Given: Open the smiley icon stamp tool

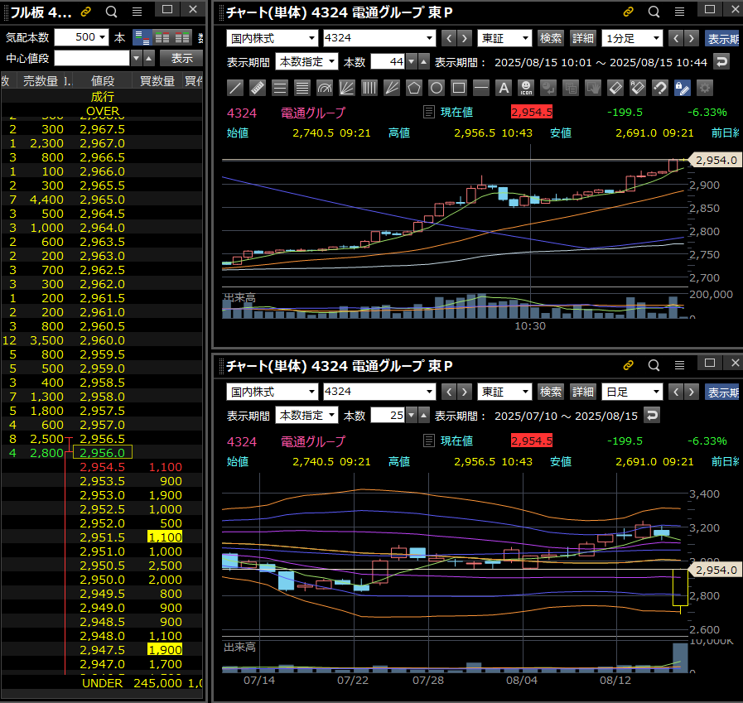Looking at the screenshot, I should click(x=526, y=88).
